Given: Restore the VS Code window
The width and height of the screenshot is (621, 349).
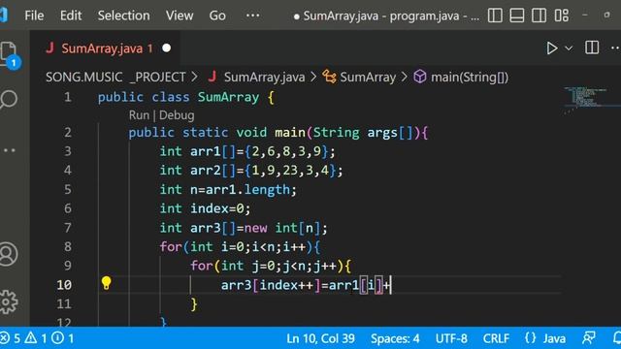Looking at the screenshot, I should tap(607, 16).
